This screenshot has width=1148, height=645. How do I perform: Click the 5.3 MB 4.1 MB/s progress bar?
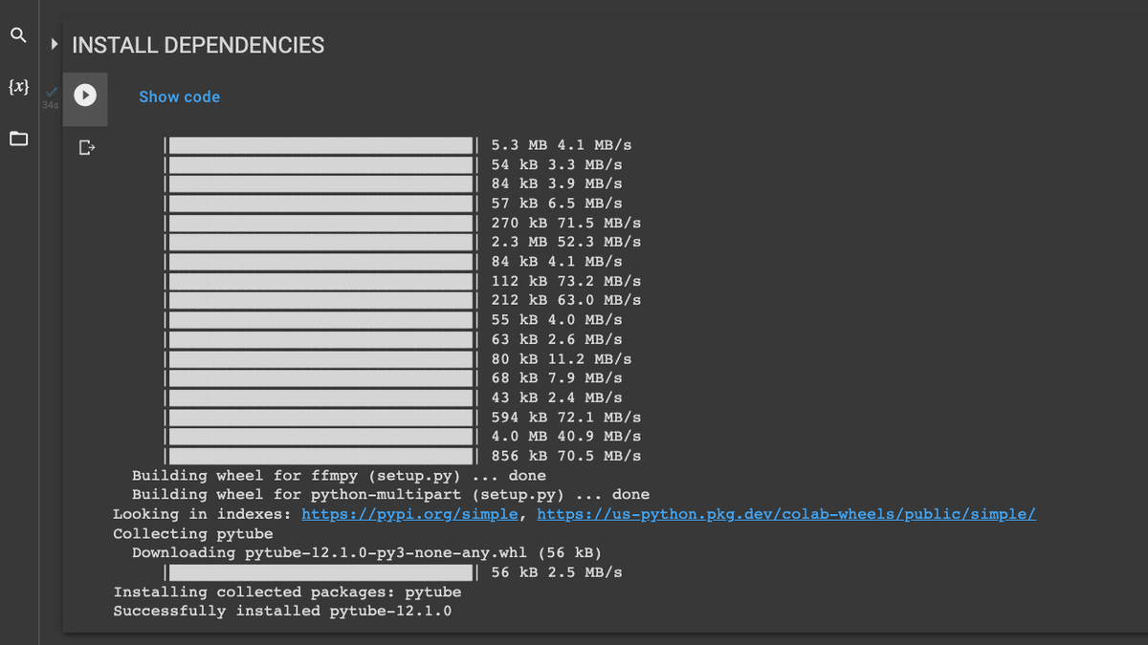(321, 145)
